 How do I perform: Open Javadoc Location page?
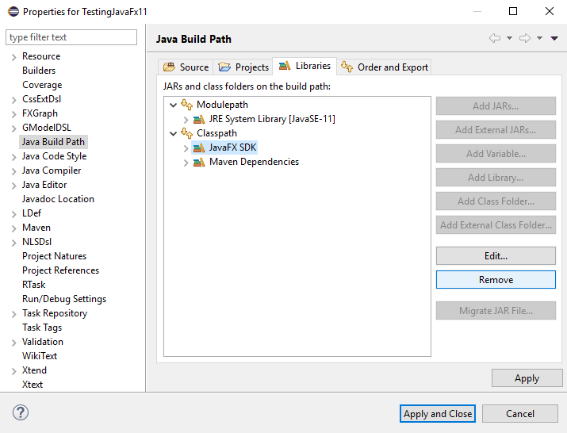[x=58, y=199]
